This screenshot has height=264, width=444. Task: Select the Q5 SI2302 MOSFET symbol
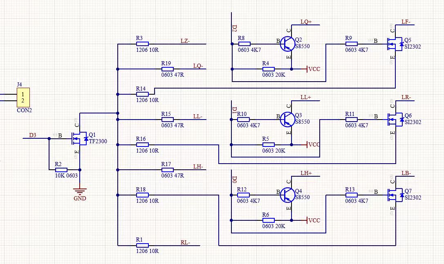point(394,44)
